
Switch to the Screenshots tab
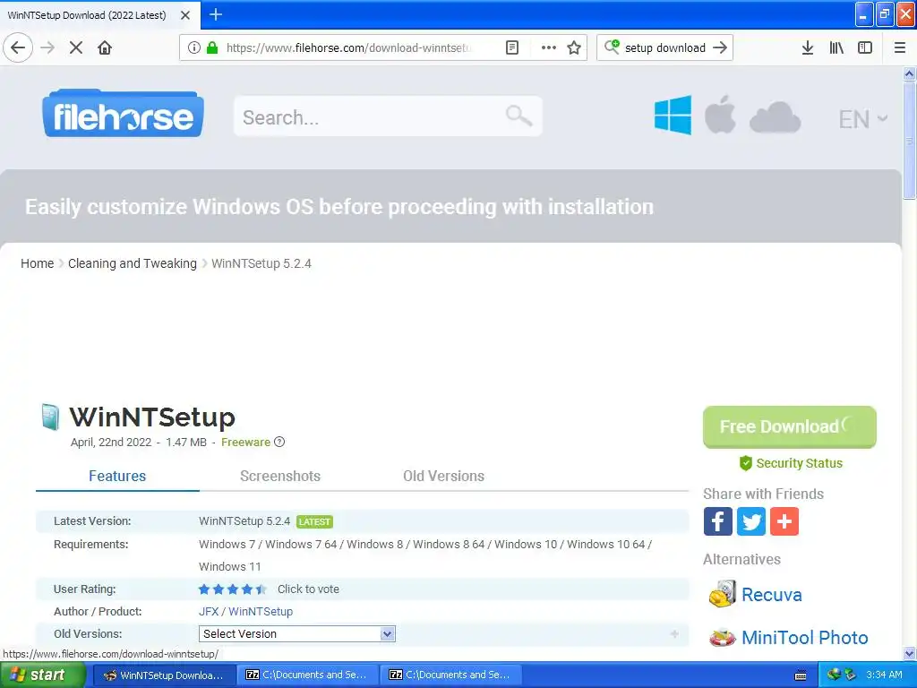click(280, 477)
